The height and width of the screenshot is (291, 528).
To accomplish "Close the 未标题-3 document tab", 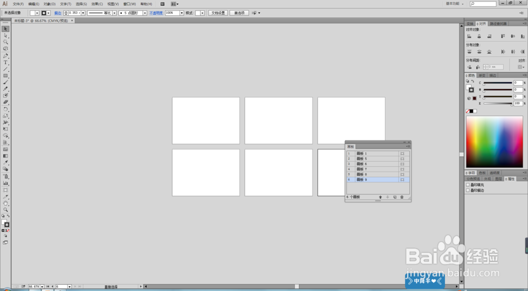I will click(72, 21).
